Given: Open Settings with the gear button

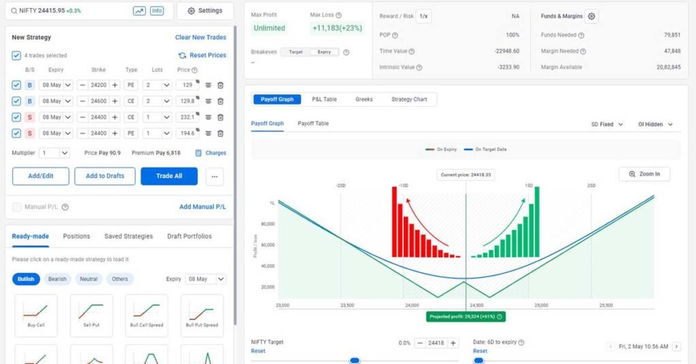Looking at the screenshot, I should click(205, 11).
